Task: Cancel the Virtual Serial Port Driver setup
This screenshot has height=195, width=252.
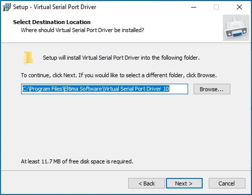Action: [227, 183]
